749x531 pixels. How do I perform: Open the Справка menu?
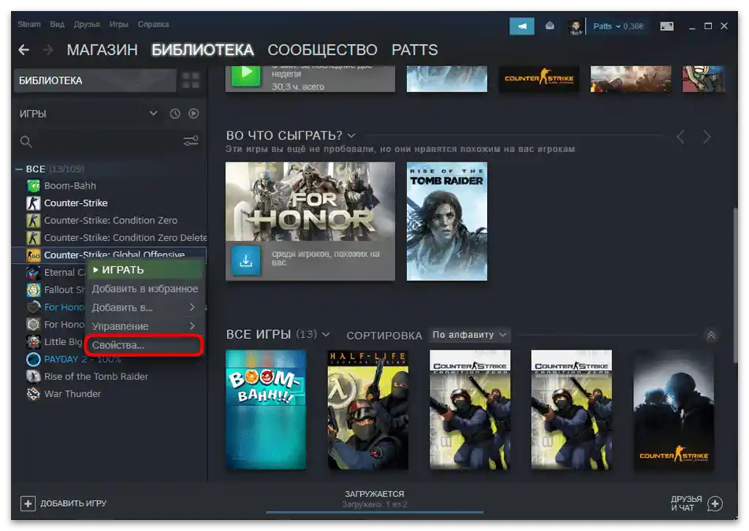point(153,24)
